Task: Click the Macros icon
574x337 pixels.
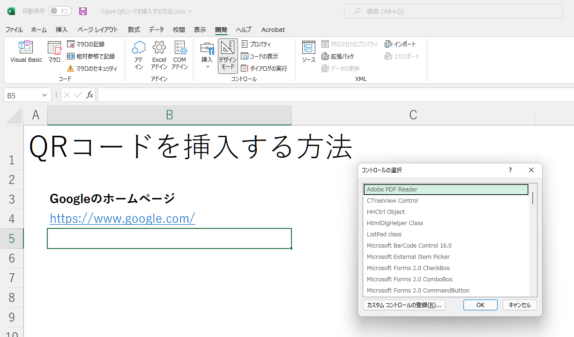Action: (54, 51)
